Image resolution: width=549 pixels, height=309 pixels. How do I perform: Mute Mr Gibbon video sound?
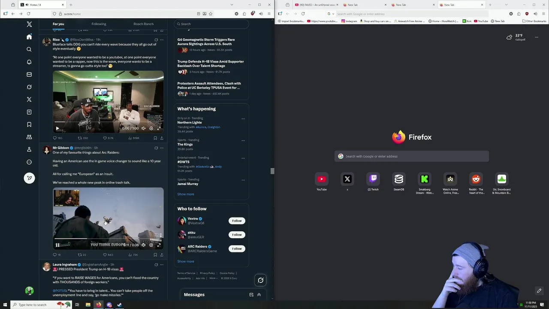(144, 245)
